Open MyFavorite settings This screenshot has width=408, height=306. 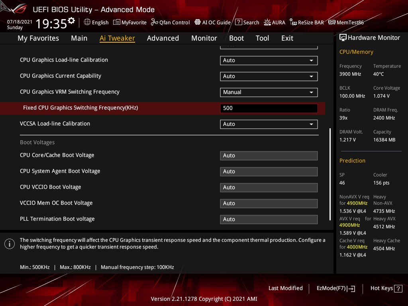tap(130, 22)
